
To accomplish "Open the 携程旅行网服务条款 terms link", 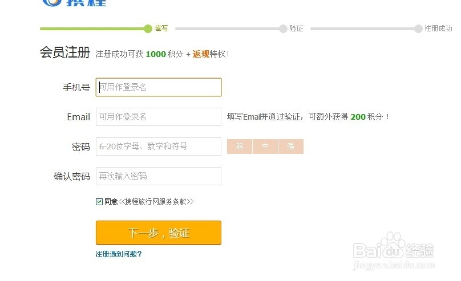I will coord(156,201).
